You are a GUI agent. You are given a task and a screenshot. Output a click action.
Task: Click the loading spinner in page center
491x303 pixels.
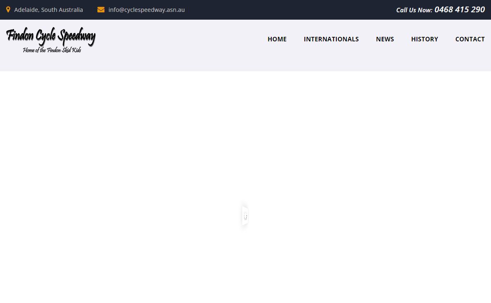click(245, 216)
